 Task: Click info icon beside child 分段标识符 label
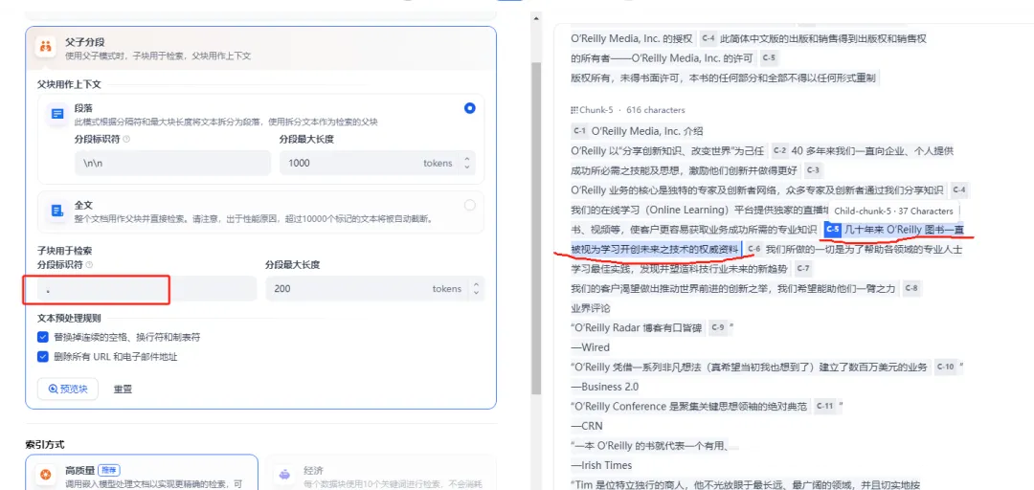point(89,264)
